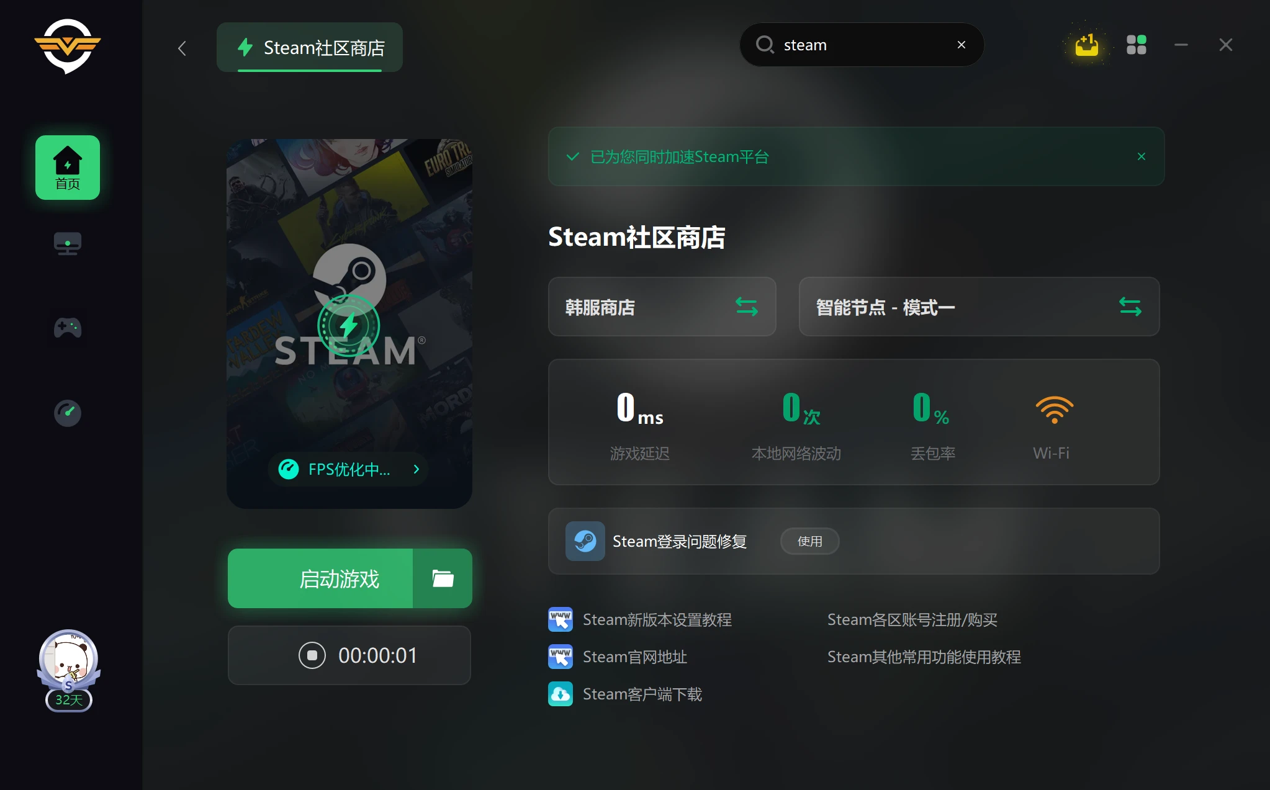Open the monitor/PC sidebar section
Screen dimensions: 1270x790
[68, 244]
